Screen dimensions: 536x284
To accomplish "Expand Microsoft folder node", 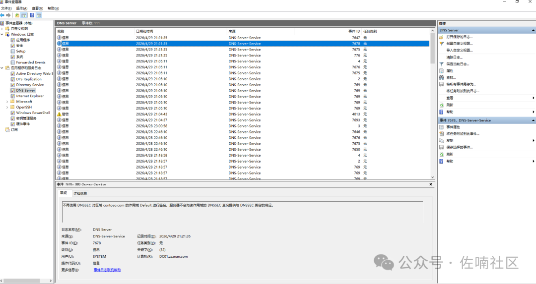I will tap(7, 102).
